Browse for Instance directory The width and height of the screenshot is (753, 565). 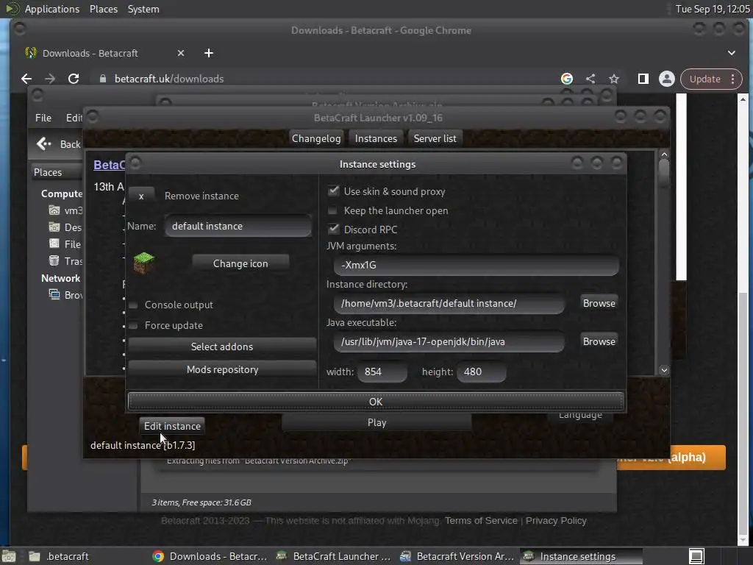coord(599,303)
